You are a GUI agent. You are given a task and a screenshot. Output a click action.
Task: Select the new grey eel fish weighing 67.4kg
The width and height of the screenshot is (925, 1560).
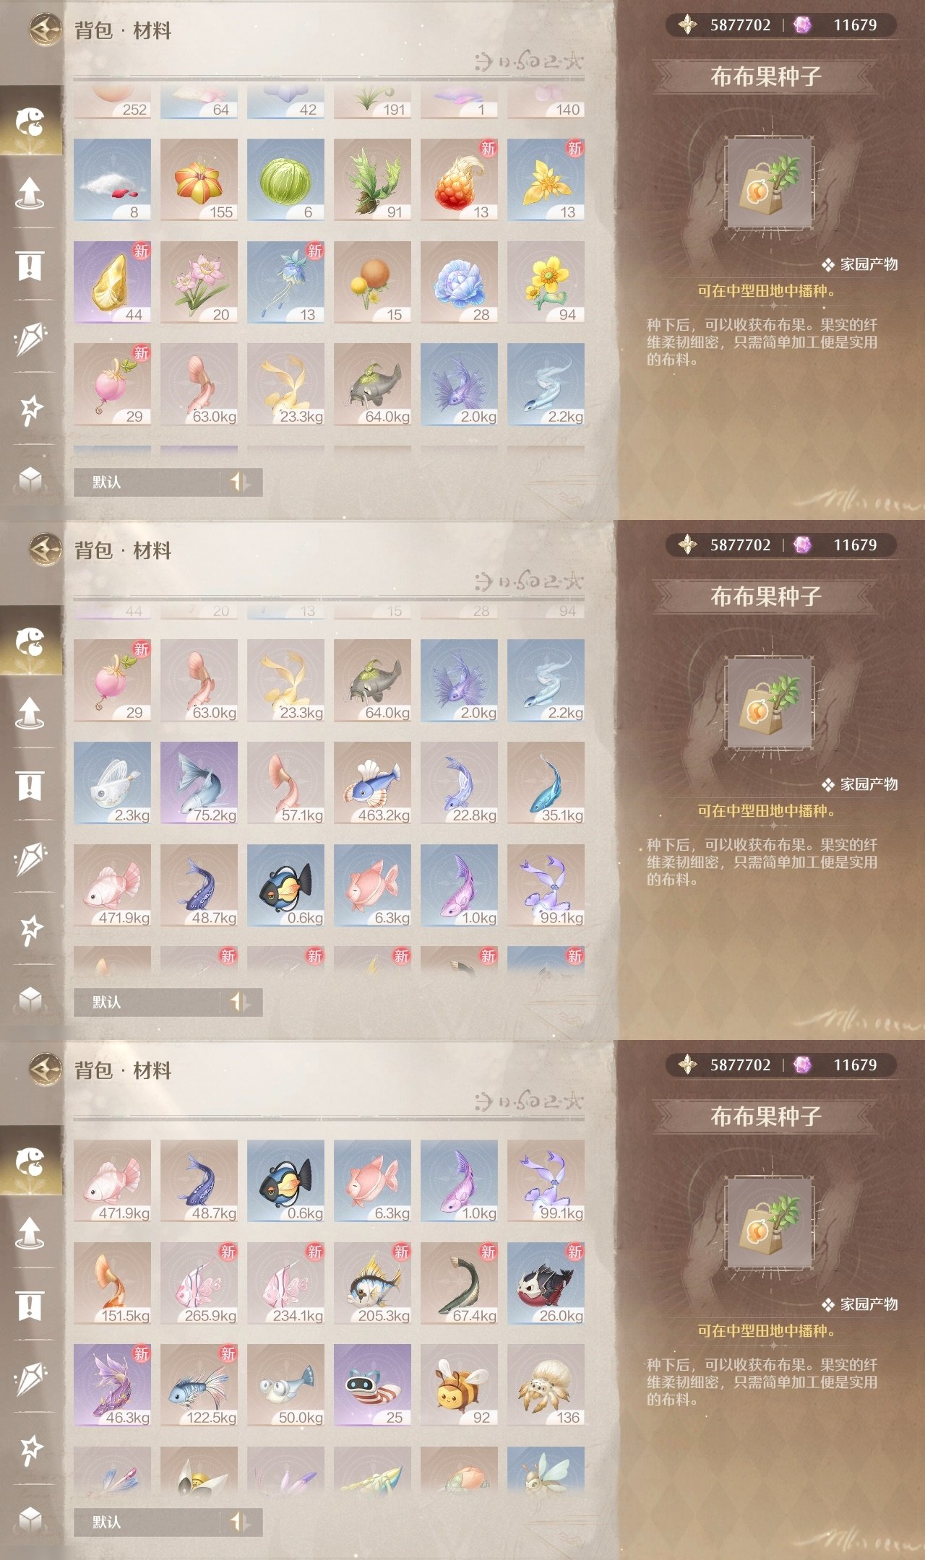pyautogui.click(x=459, y=1283)
